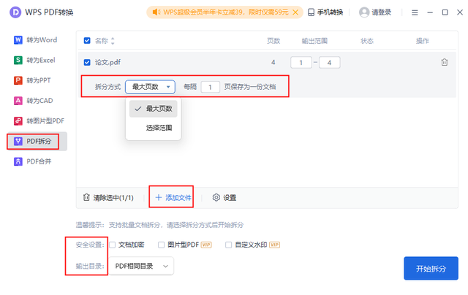Select 转为Excel in sidebar
The height and width of the screenshot is (295, 468).
[34, 60]
